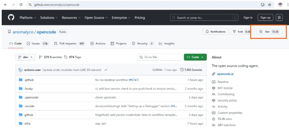Switch to the Pull requests tab
The image size is (289, 131).
click(69, 43)
